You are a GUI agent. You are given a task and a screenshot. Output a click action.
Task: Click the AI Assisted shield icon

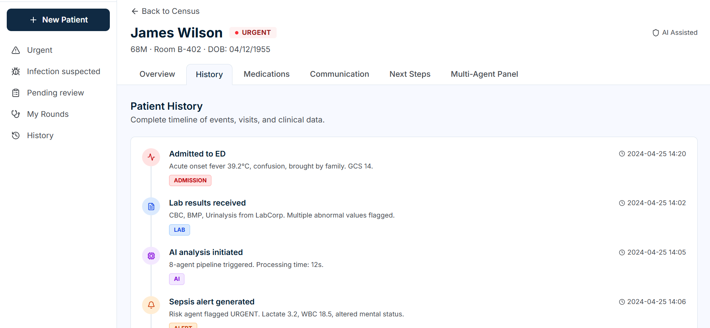[x=656, y=33]
